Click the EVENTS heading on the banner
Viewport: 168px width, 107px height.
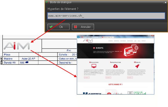pyautogui.click(x=99, y=48)
